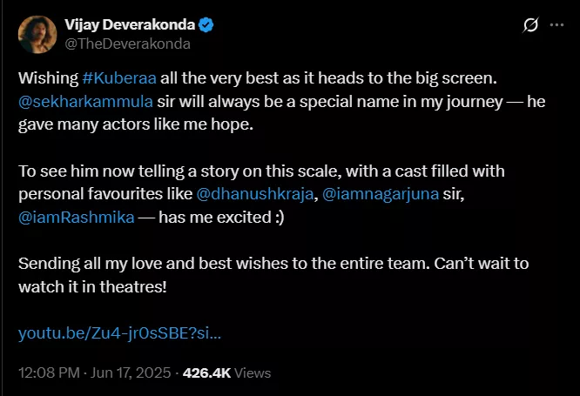
Task: Click the blue verified badge
Action: [x=205, y=23]
